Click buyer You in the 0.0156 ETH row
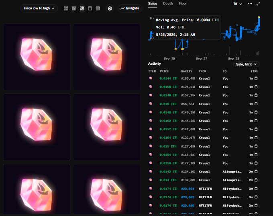 (225, 163)
